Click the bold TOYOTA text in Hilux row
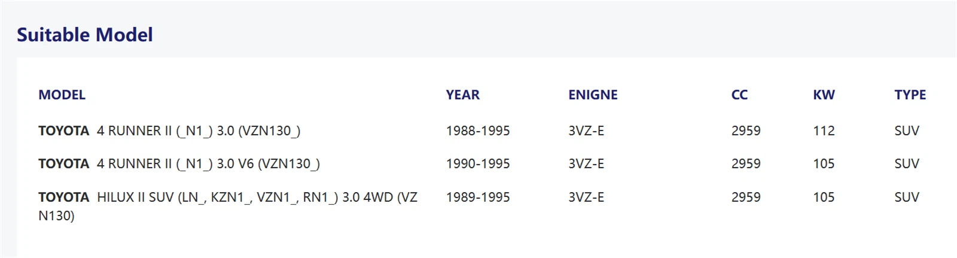The image size is (957, 258). point(63,197)
